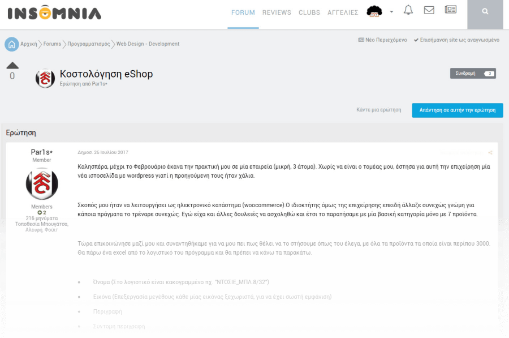Open the messages envelope icon
Image resolution: width=509 pixels, height=338 pixels.
pyautogui.click(x=429, y=10)
